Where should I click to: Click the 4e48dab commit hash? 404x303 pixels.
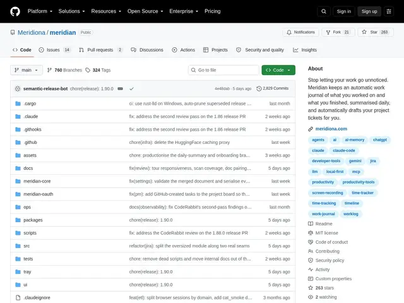tap(222, 88)
